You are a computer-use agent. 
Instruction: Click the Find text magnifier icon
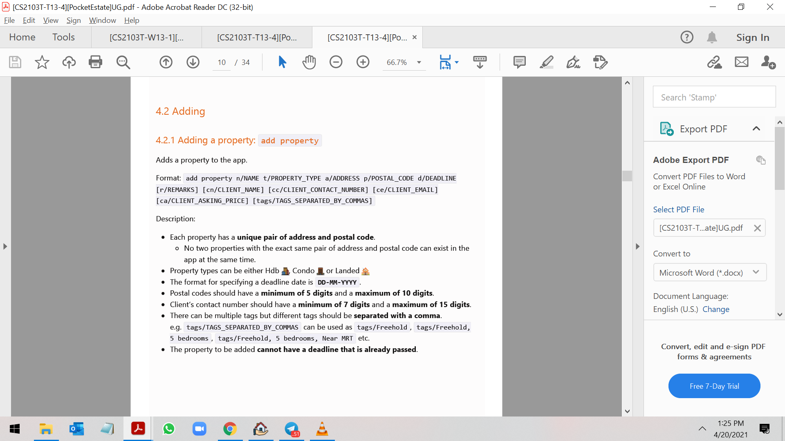tap(123, 62)
